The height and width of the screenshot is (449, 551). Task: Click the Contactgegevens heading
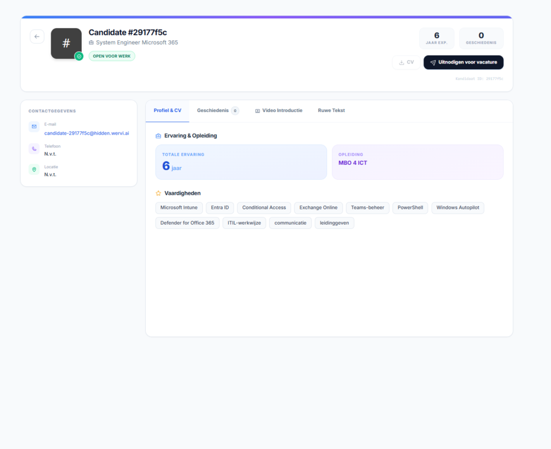(x=52, y=111)
